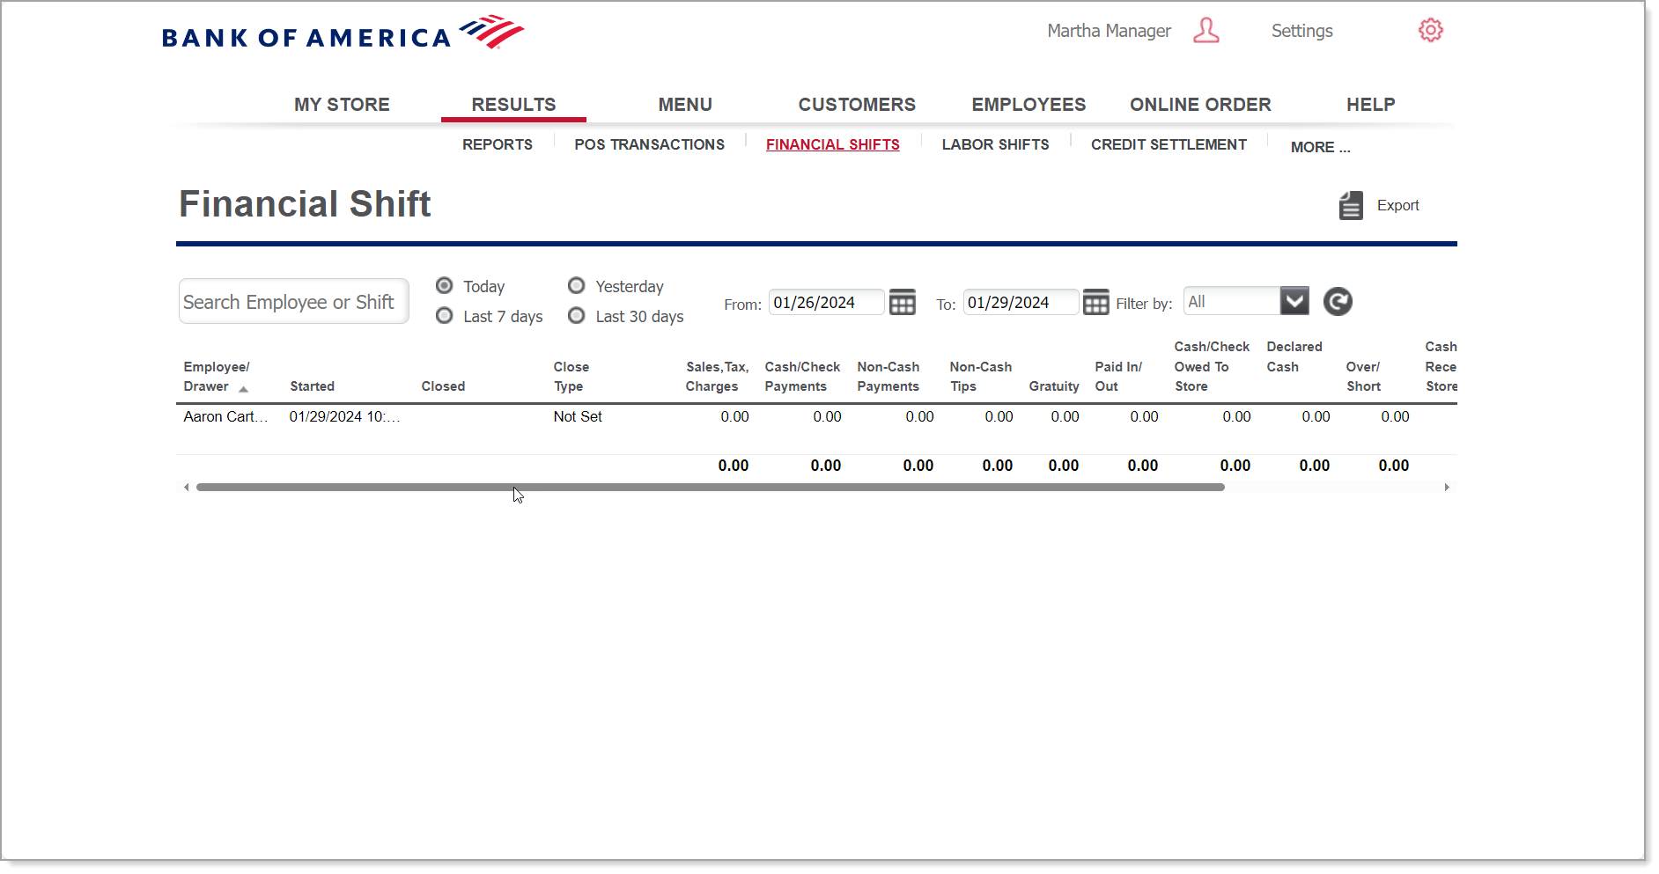The width and height of the screenshot is (1659, 874).
Task: Click the Export report icon
Action: click(x=1350, y=205)
